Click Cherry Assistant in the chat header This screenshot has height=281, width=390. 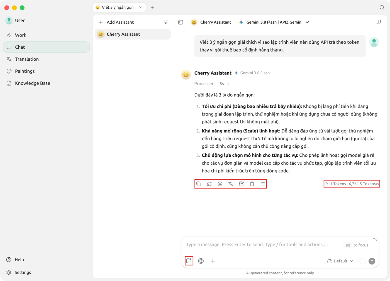pos(211,22)
